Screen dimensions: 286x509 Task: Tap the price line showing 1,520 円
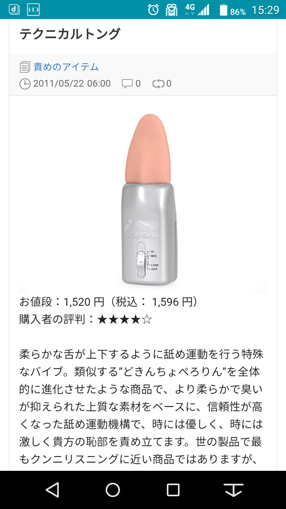coord(108,302)
